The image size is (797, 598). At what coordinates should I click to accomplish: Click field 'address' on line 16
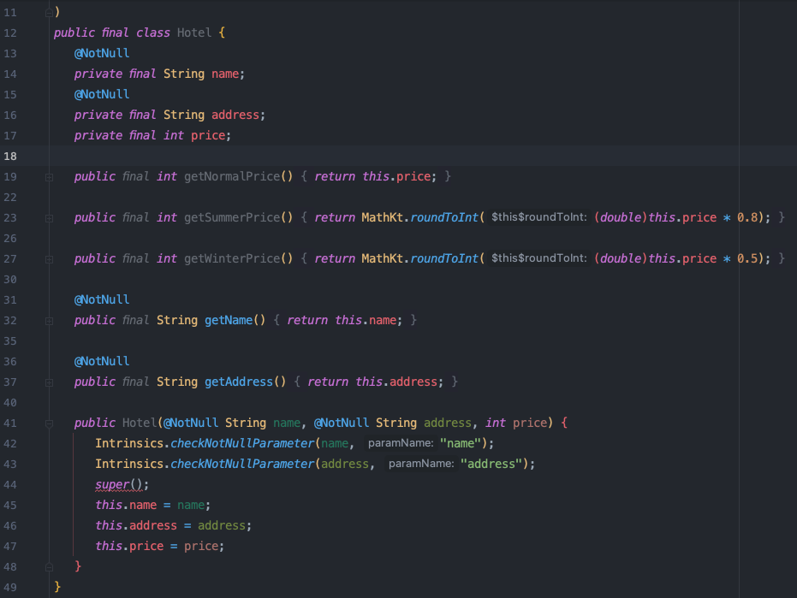pos(235,115)
